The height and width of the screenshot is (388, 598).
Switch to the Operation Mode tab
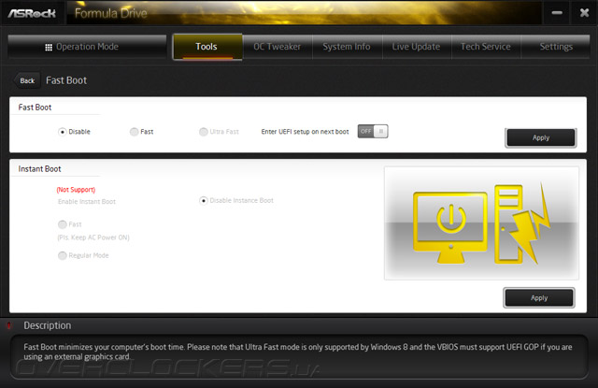point(87,47)
